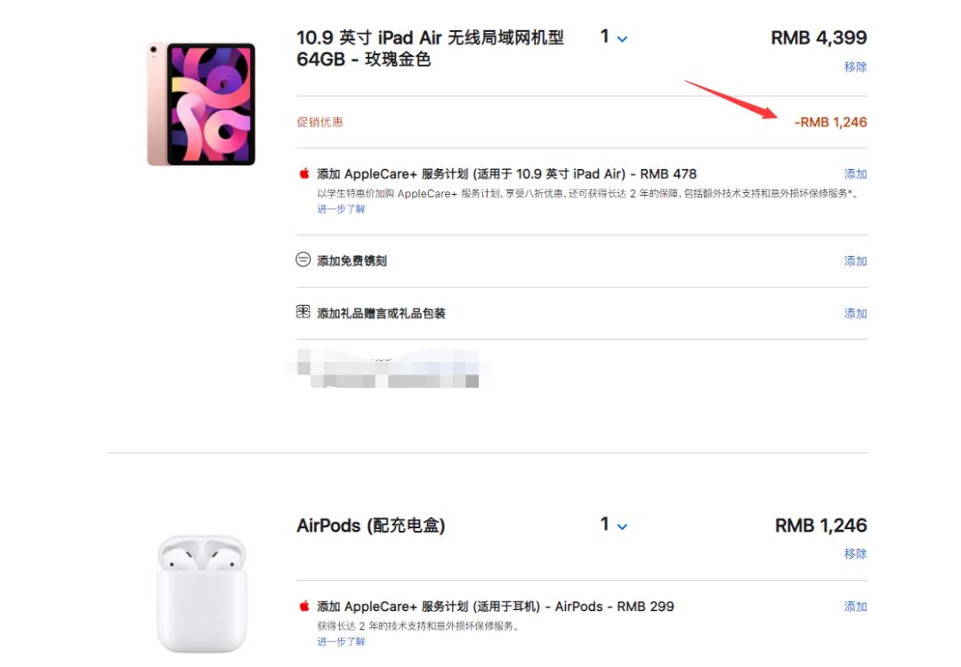Image resolution: width=961 pixels, height=667 pixels.
Task: Open 进一步了解 under iPad AppleCare+
Action: (341, 209)
